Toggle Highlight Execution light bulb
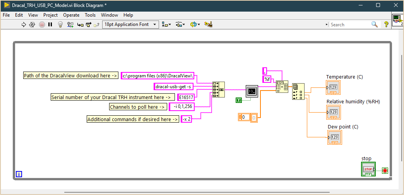The width and height of the screenshot is (404, 195). [60, 24]
